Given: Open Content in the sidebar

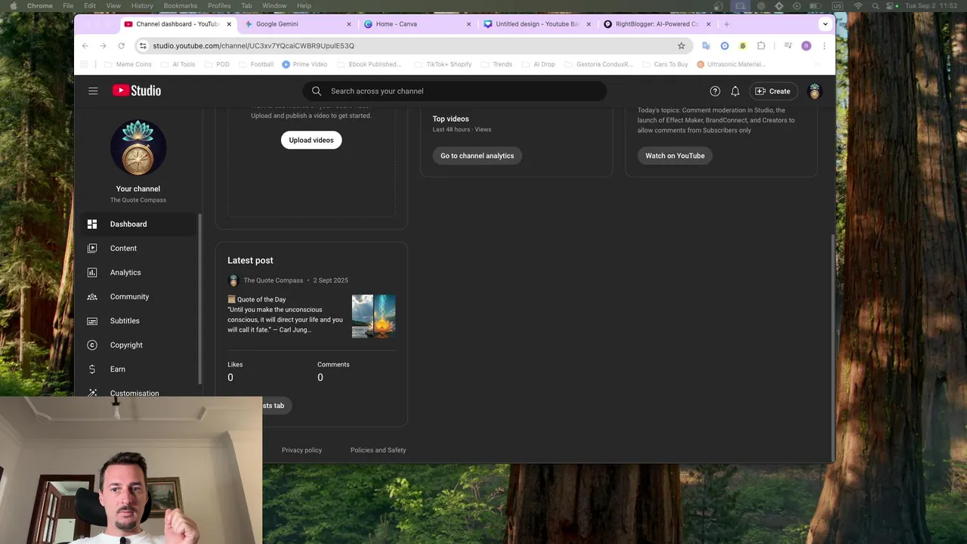Looking at the screenshot, I should click(139, 249).
